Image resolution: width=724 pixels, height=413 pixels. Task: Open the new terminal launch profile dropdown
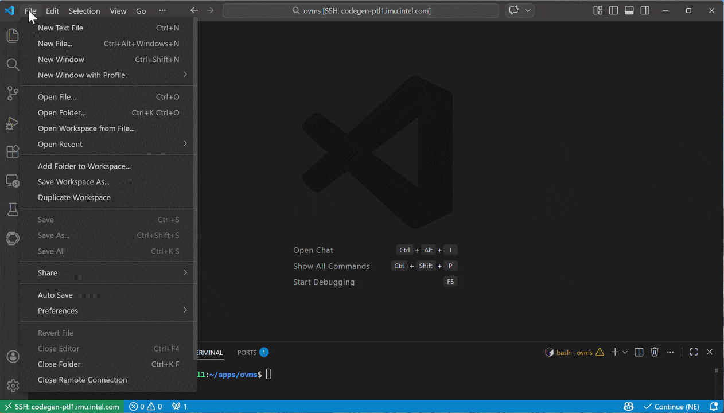pyautogui.click(x=625, y=352)
